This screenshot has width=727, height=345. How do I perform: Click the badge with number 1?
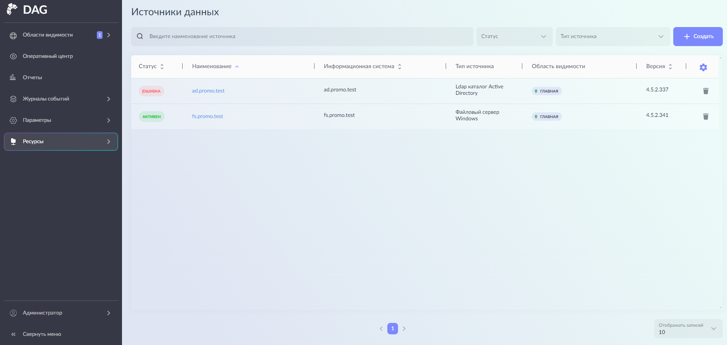pyautogui.click(x=100, y=35)
